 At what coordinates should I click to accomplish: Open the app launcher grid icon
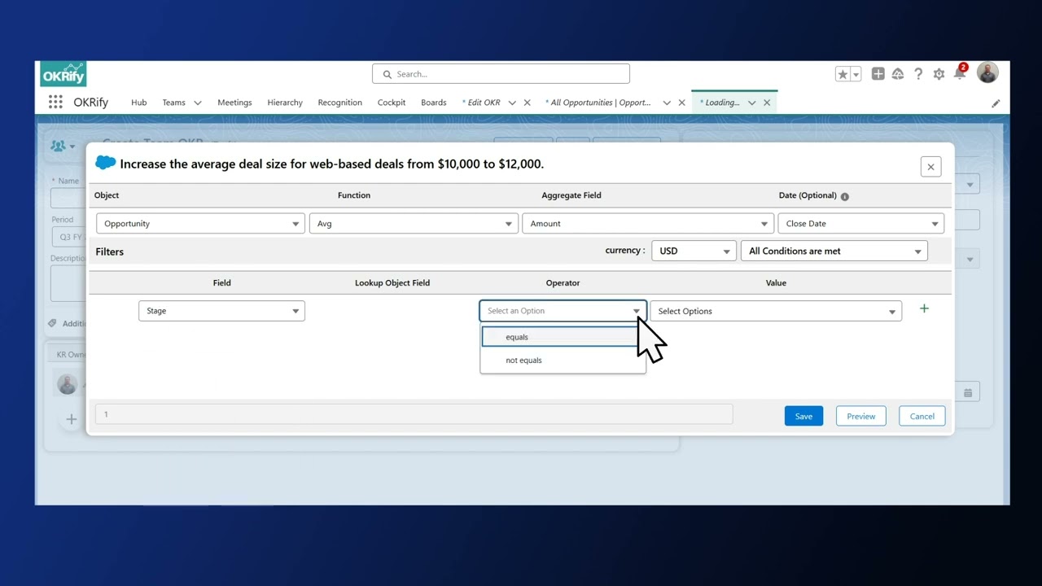[55, 102]
